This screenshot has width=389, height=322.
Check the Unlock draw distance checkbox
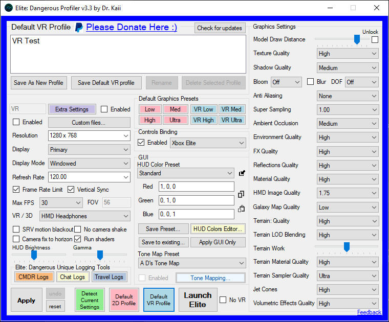point(375,40)
